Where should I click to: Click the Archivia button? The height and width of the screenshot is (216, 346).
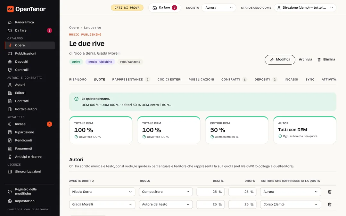tap(305, 60)
